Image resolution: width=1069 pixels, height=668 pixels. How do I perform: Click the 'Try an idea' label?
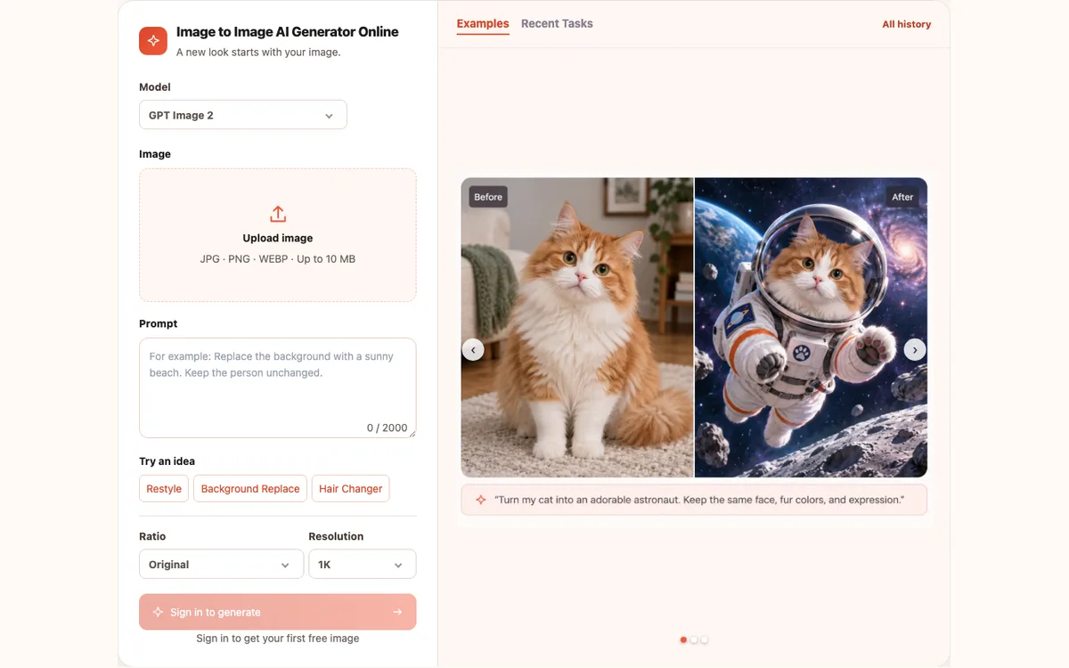pos(167,461)
